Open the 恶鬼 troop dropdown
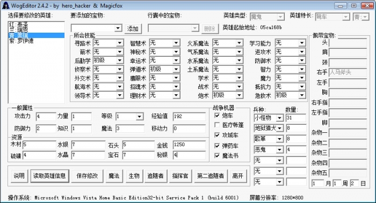 [279, 150]
